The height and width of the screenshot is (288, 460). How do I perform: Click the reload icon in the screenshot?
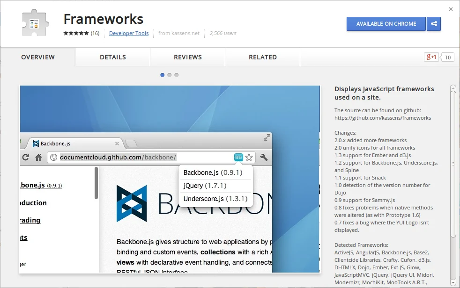[x=25, y=157]
